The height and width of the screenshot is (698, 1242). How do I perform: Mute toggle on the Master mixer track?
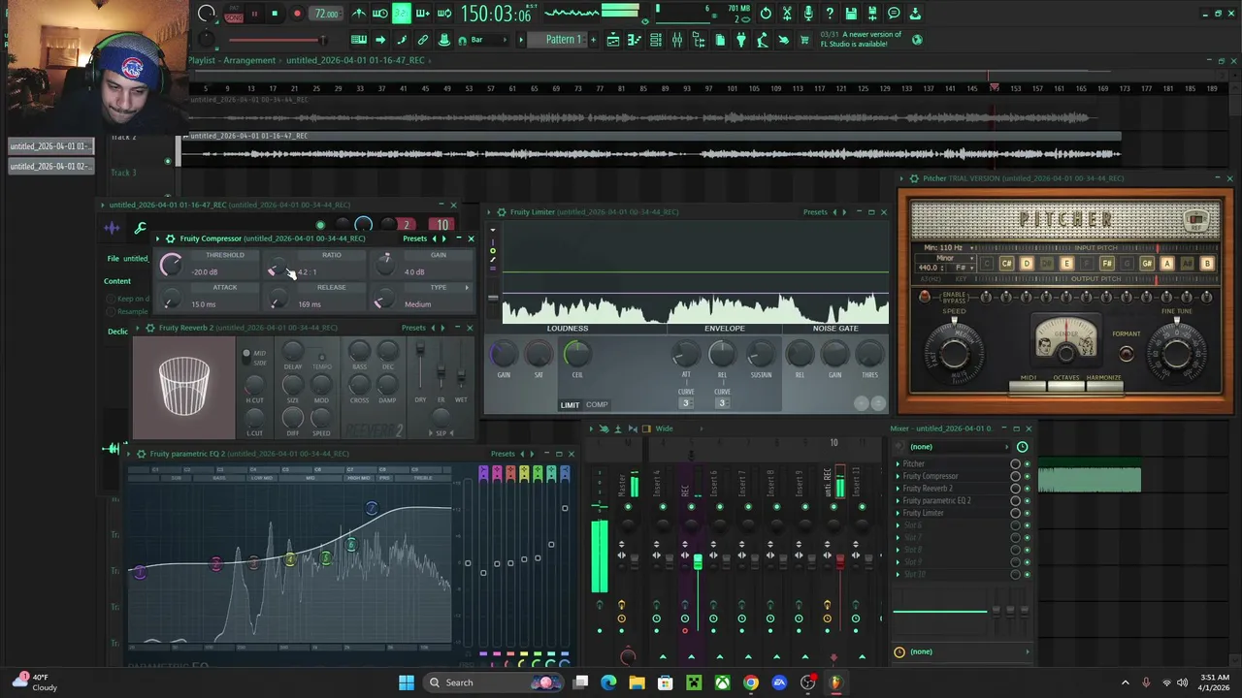tap(627, 507)
